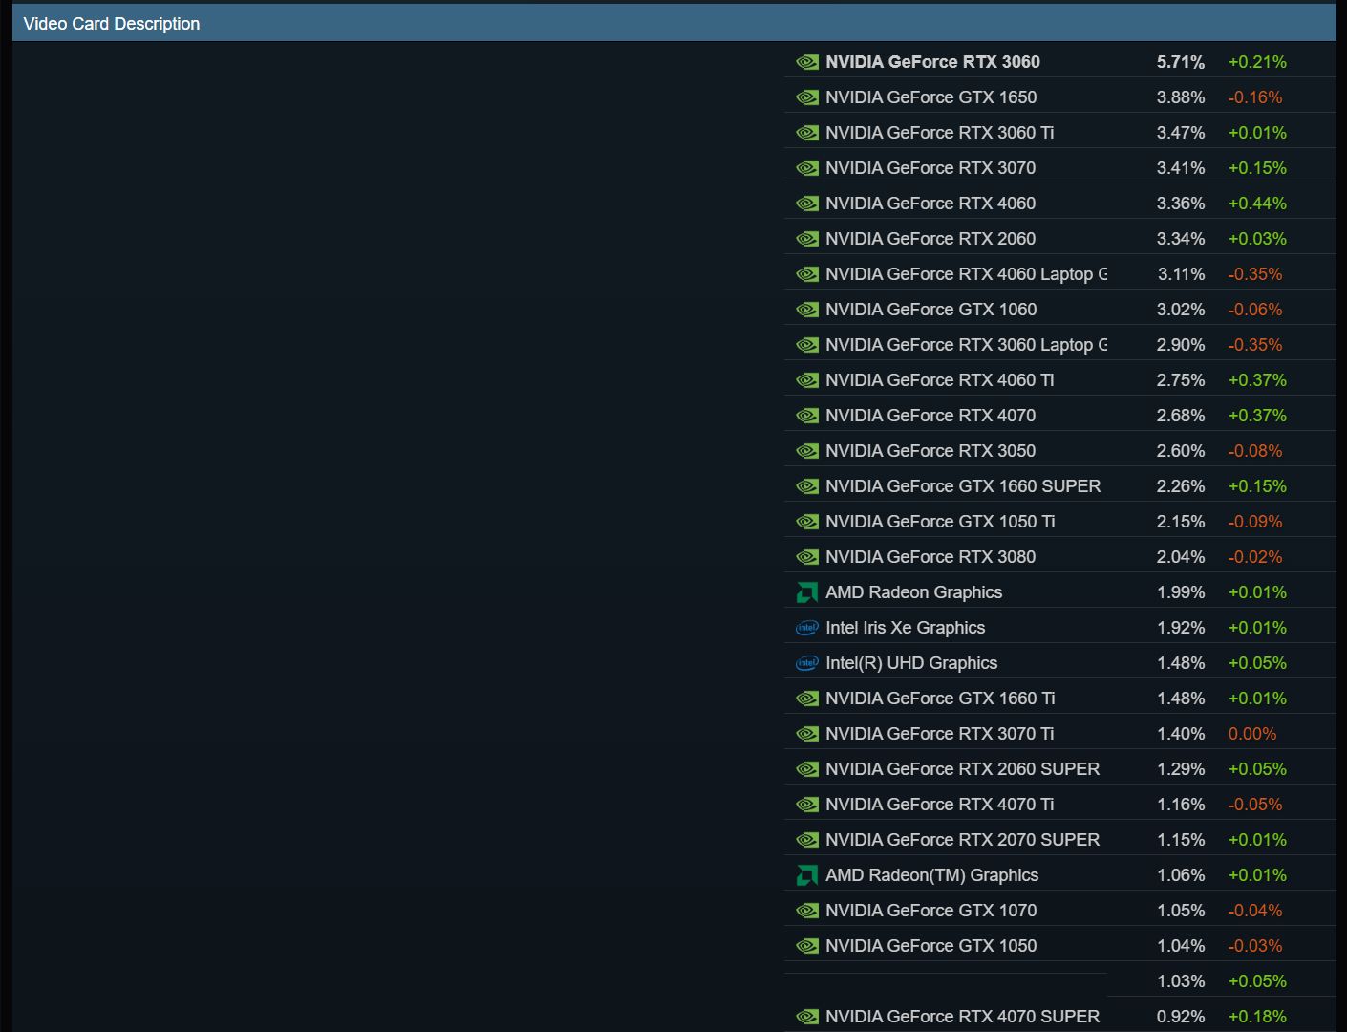
Task: Click the 5.71% share value for RTX 3060
Action: point(1181,62)
